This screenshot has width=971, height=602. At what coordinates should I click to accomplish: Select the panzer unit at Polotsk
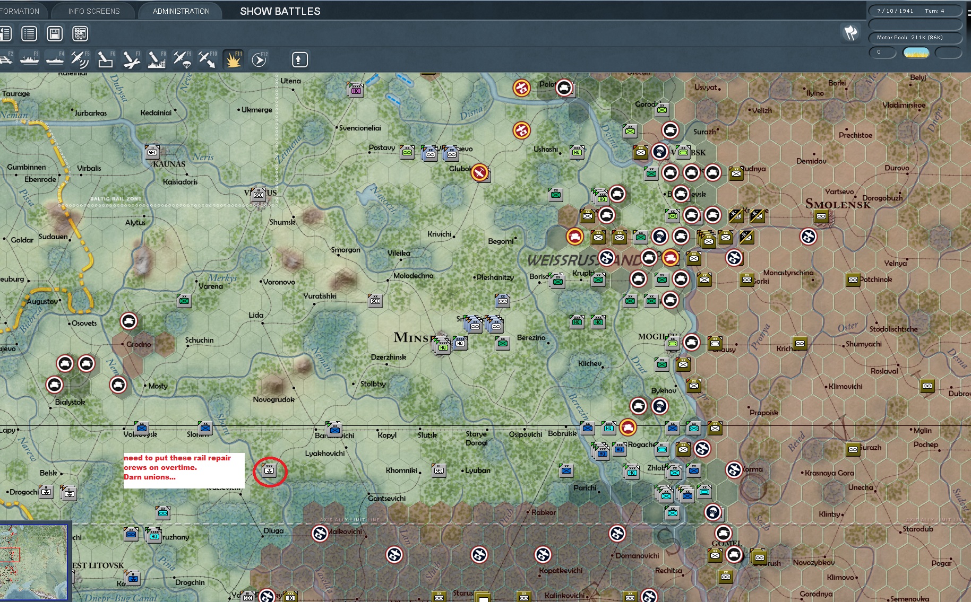click(564, 88)
